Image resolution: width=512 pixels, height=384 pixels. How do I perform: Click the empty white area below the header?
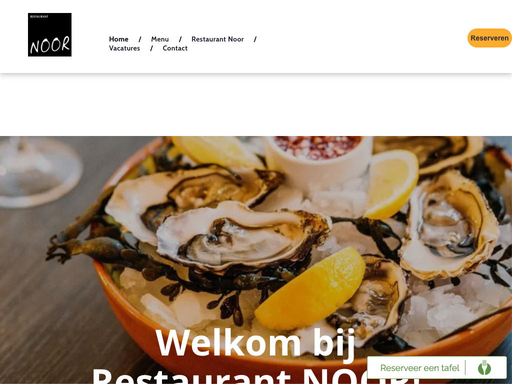coord(256,104)
